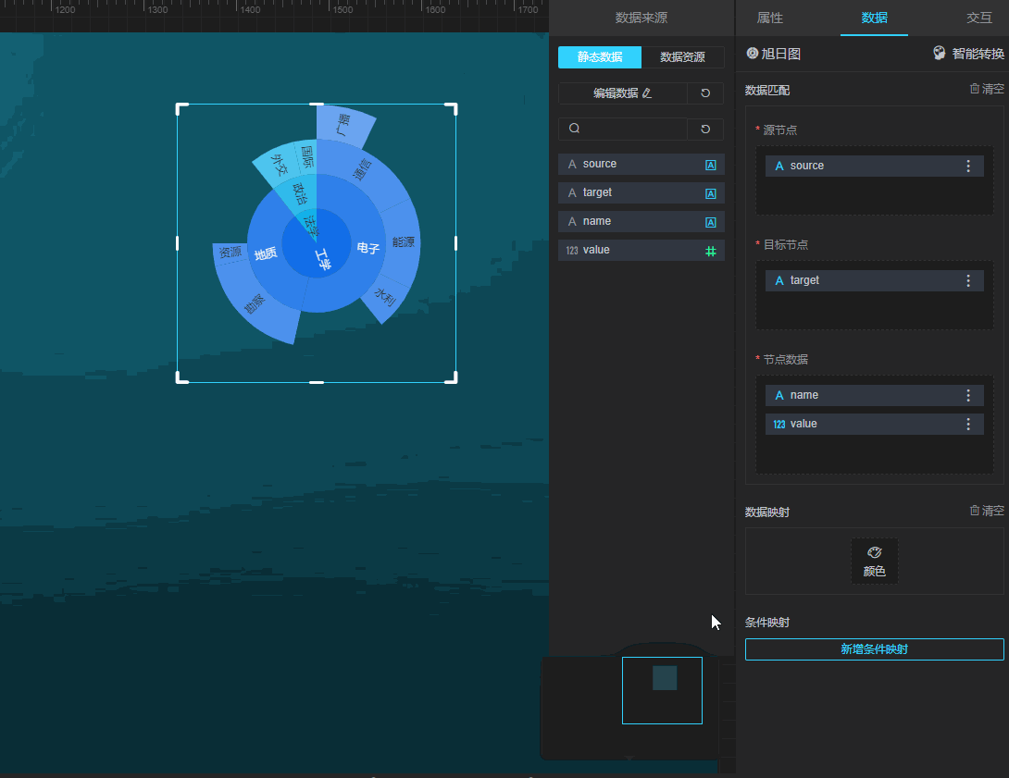Select the 静态数据 tab
The height and width of the screenshot is (778, 1009).
pyautogui.click(x=600, y=57)
